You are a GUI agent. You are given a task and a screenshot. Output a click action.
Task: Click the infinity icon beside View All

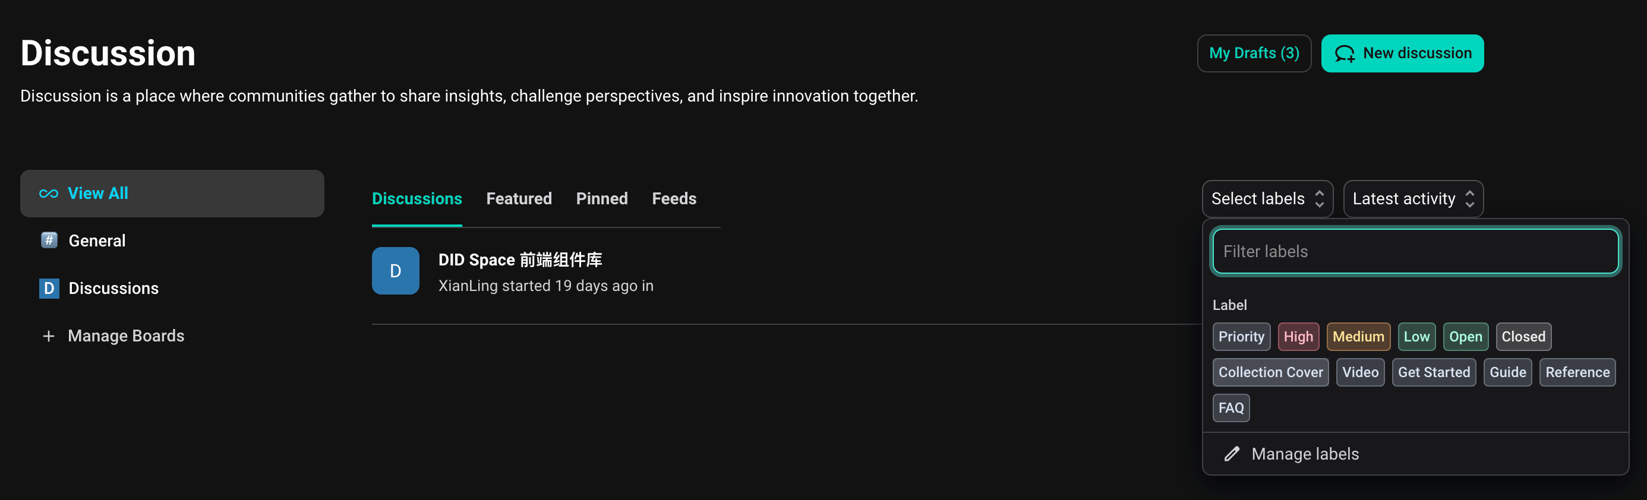(x=49, y=194)
